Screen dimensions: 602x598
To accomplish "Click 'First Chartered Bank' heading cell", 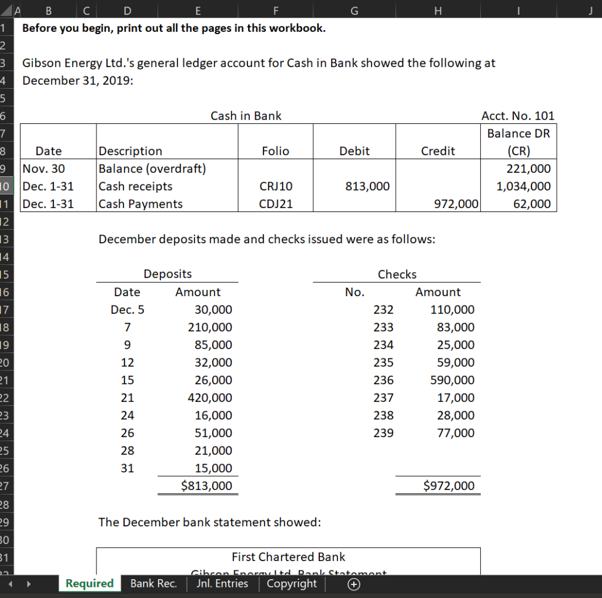I will pos(288,556).
